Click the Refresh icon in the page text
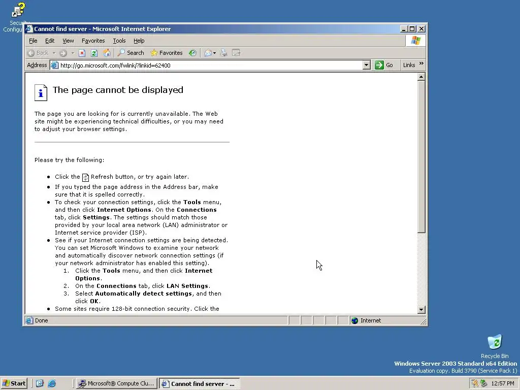 pyautogui.click(x=85, y=177)
